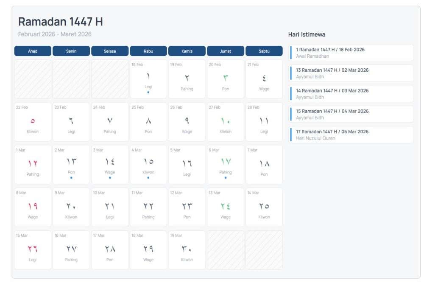
Task: Select the 18 Feb calendar cell
Action: pyautogui.click(x=148, y=79)
